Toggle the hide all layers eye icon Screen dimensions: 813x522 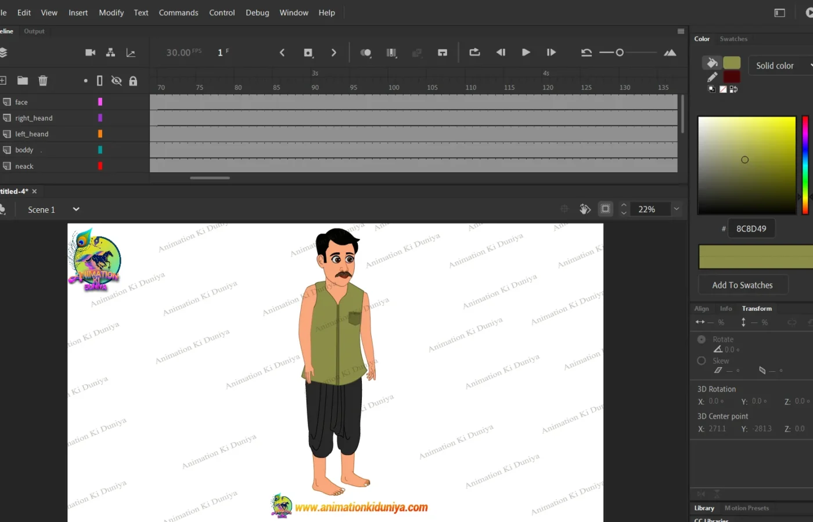116,81
